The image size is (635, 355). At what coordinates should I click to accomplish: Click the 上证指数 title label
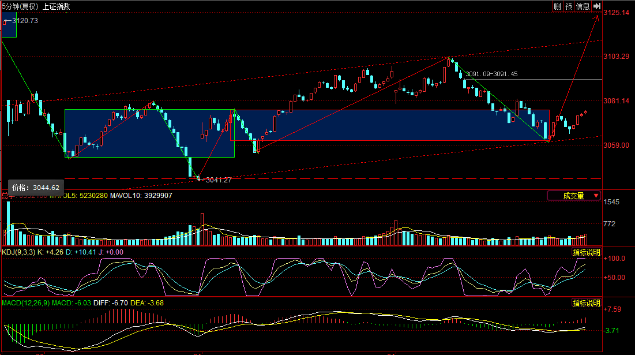[57, 7]
